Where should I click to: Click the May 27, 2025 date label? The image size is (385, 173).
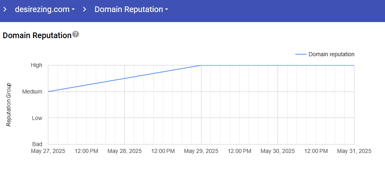pos(48,151)
